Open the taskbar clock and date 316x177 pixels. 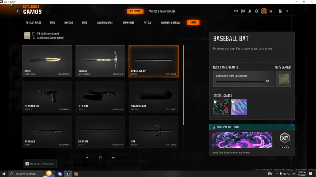point(302,174)
